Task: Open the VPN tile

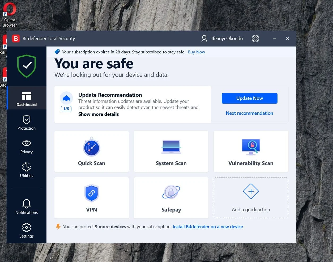Action: click(x=91, y=198)
